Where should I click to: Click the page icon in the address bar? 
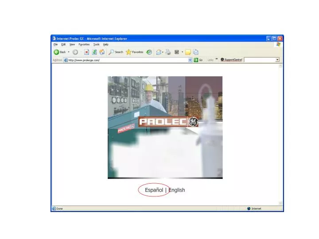[x=66, y=60]
